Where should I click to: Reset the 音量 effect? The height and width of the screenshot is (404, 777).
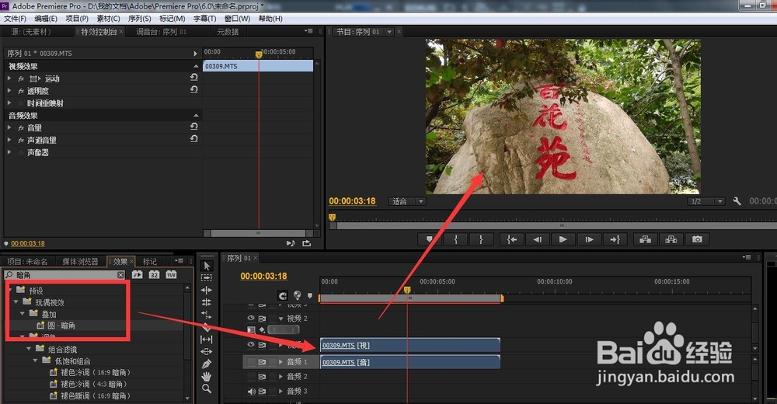click(193, 127)
